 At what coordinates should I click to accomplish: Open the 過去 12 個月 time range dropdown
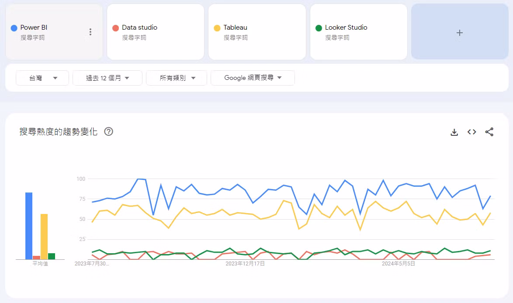click(107, 78)
